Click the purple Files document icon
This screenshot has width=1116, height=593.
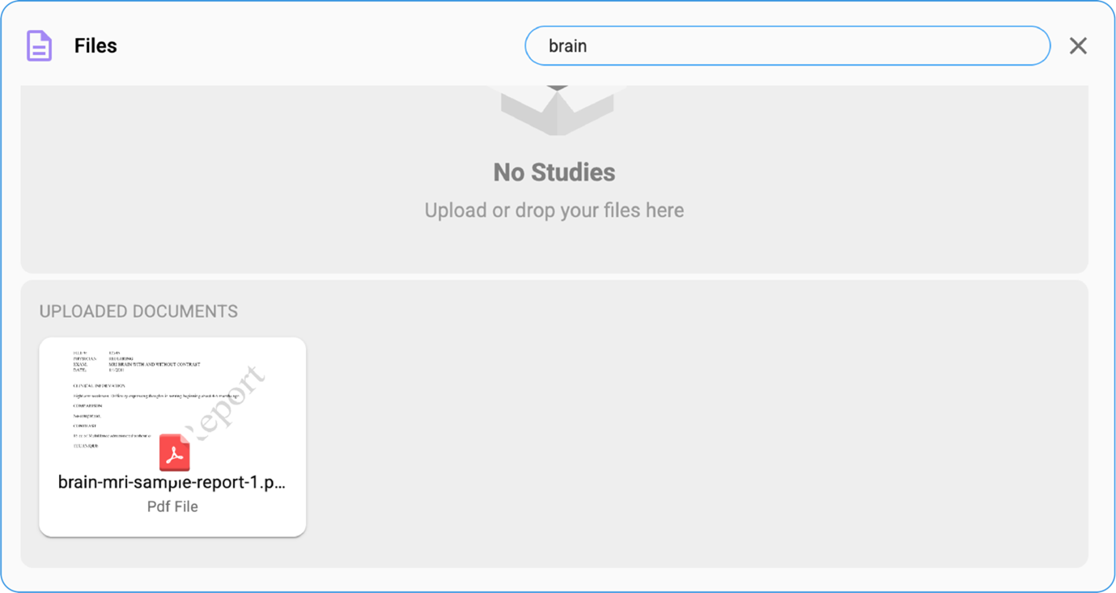point(39,46)
